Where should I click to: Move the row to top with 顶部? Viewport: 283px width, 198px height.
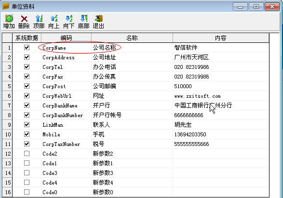(39, 22)
